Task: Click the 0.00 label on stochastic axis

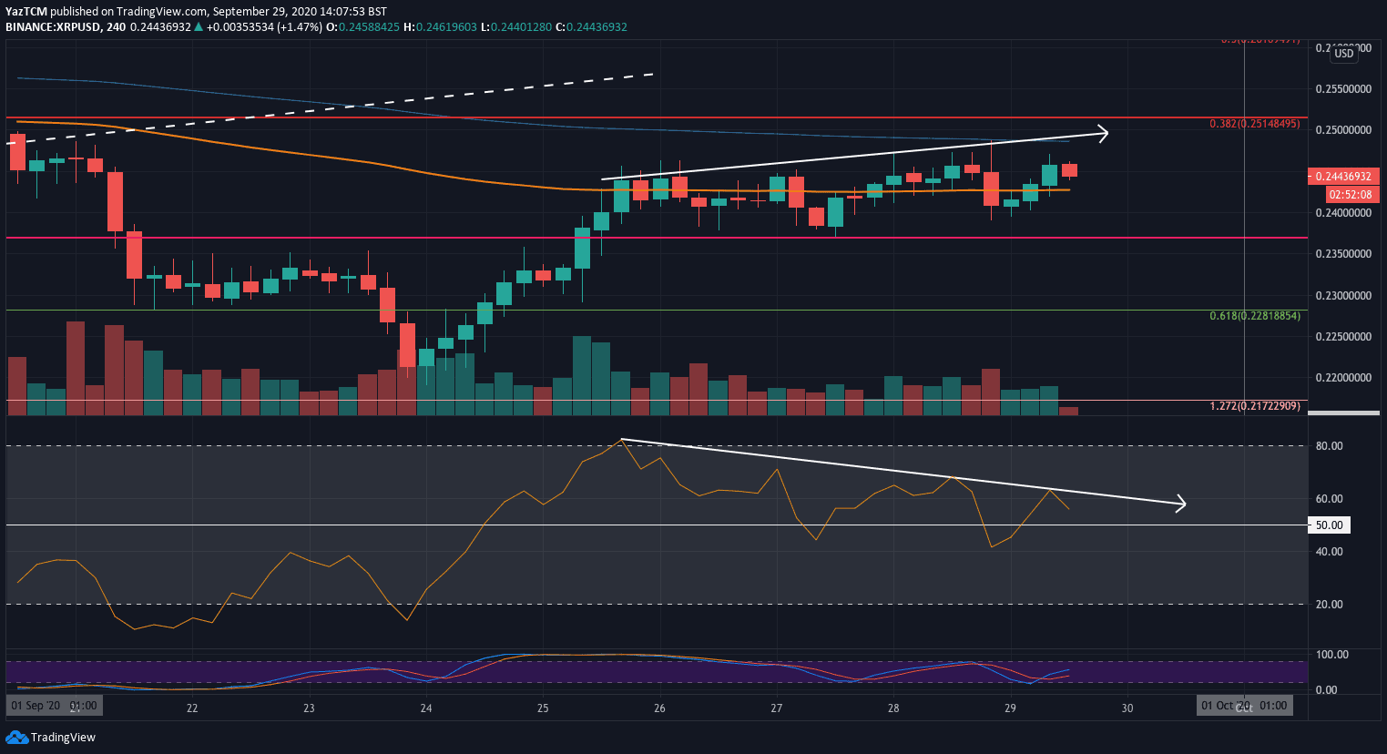Action: coord(1327,690)
